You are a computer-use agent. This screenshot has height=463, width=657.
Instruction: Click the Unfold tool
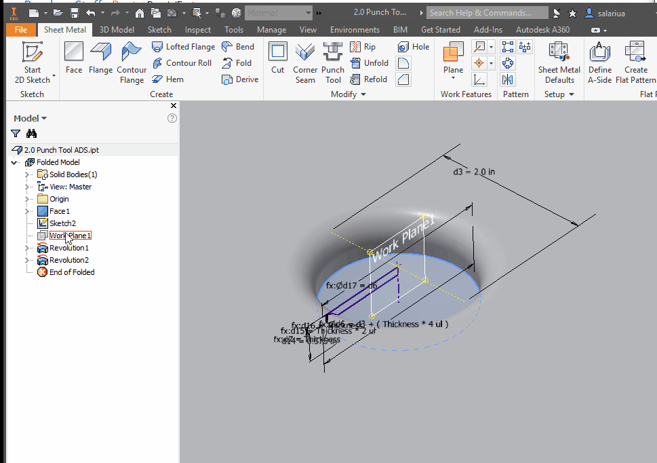[x=369, y=63]
